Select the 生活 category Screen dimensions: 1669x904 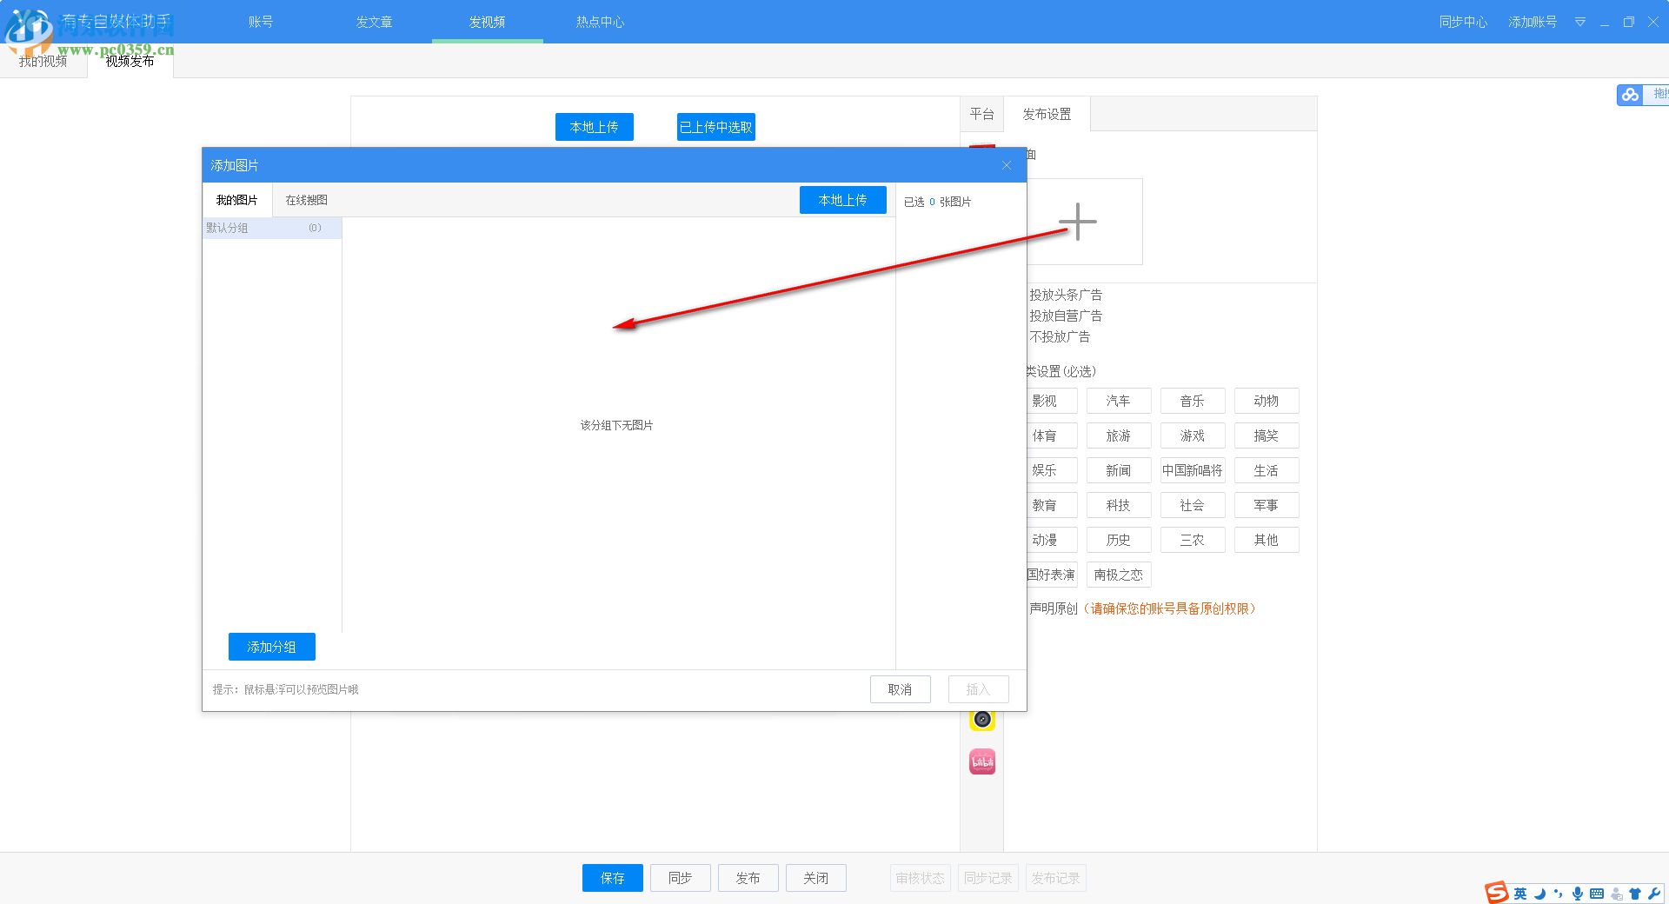click(x=1267, y=470)
